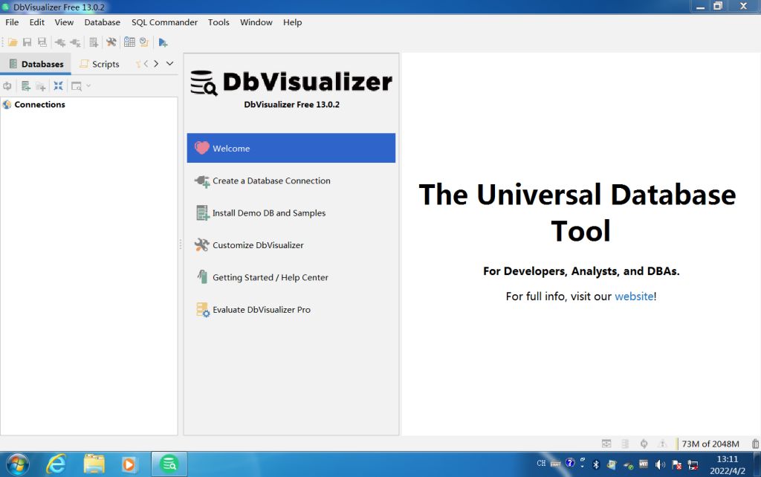This screenshot has width=761, height=477.
Task: Save the current file with the Save icon
Action: (x=27, y=42)
